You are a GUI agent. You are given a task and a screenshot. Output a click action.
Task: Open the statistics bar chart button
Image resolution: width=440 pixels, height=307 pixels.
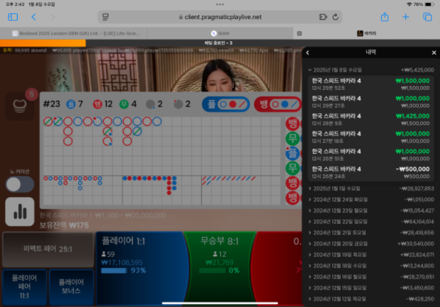pos(20,211)
